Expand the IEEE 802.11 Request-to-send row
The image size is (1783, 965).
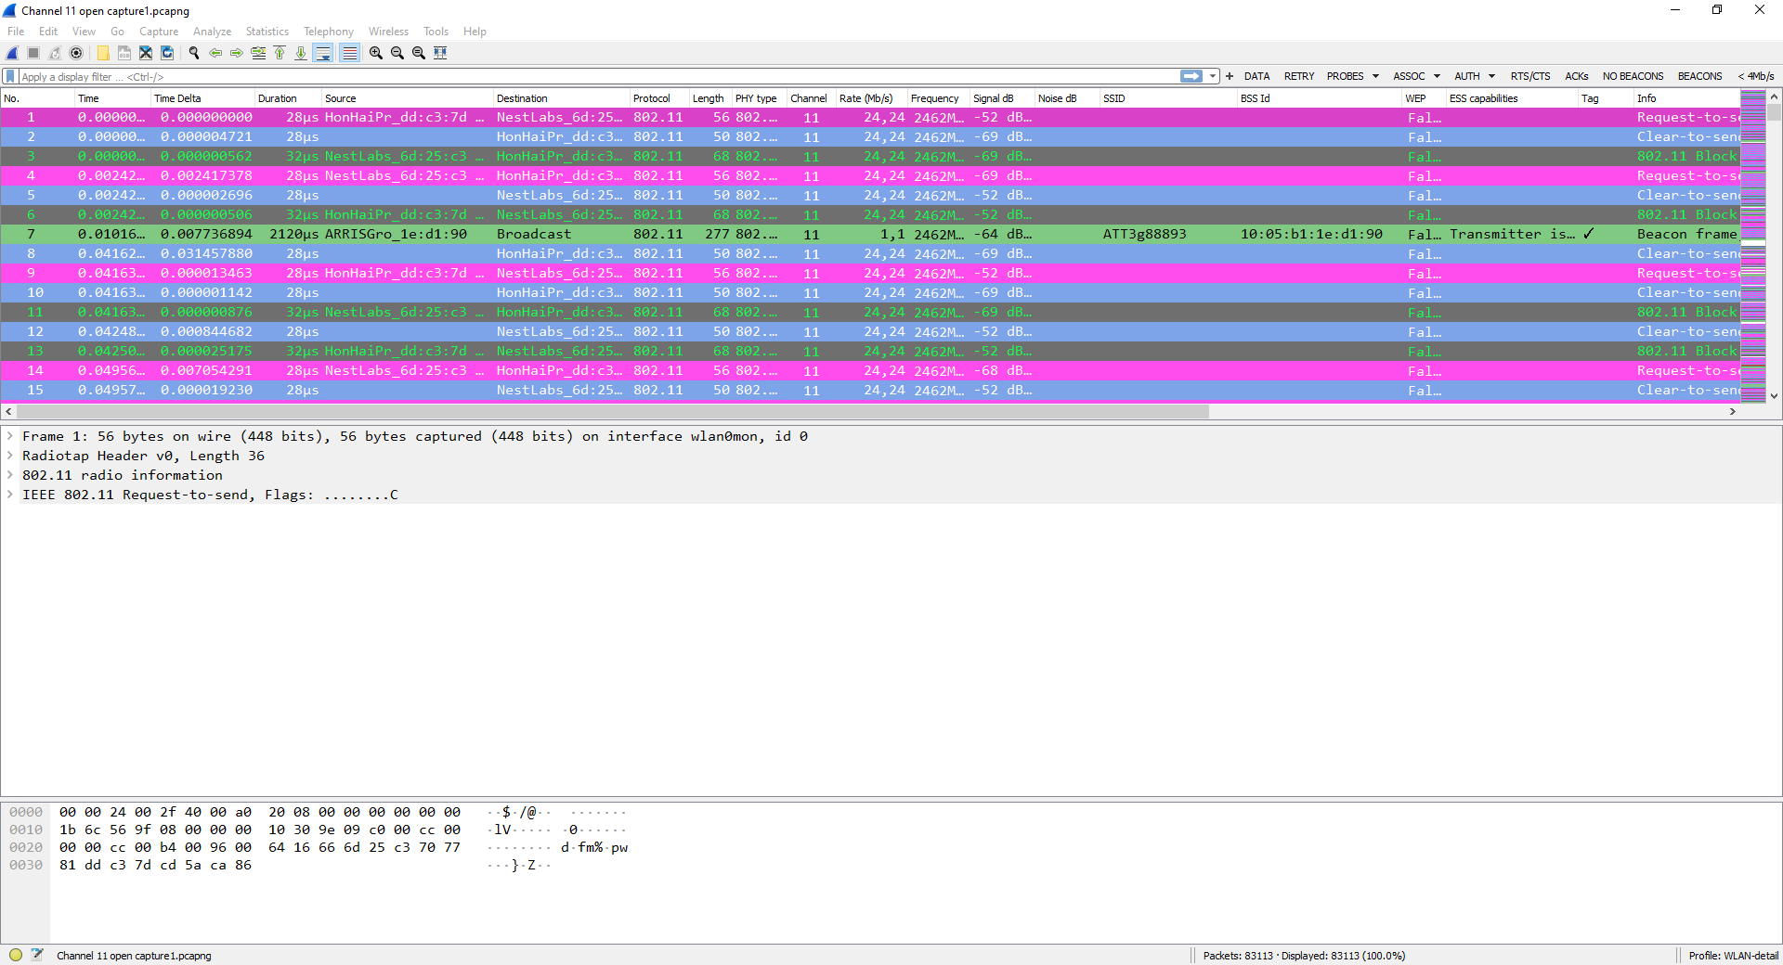(10, 495)
